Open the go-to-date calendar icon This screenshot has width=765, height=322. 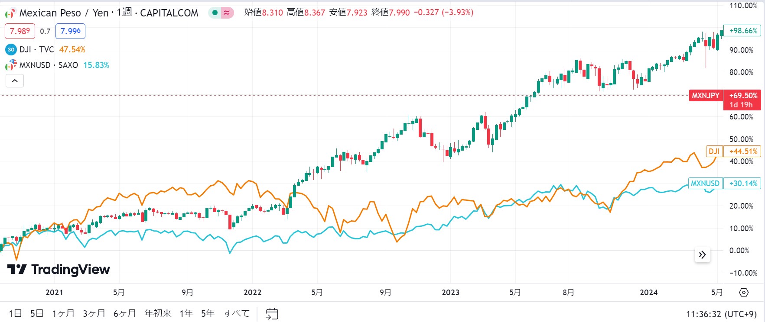pos(272,314)
